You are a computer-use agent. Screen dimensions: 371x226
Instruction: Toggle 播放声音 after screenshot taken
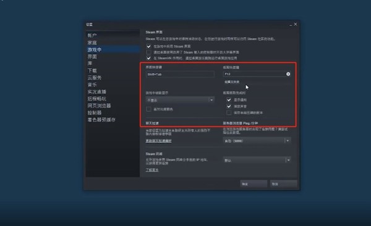[x=229, y=107]
